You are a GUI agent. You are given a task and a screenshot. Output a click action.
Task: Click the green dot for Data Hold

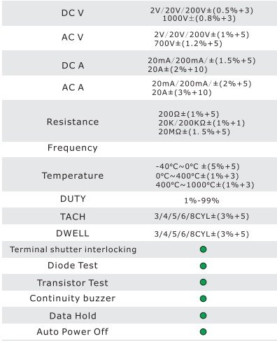pyautogui.click(x=203, y=316)
